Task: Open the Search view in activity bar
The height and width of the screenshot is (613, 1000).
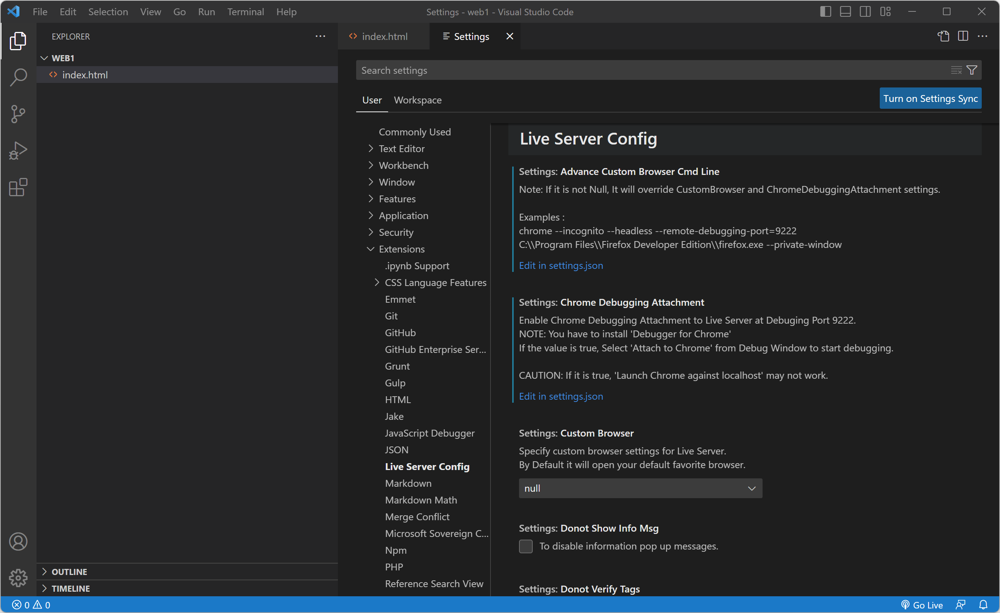Action: (18, 77)
